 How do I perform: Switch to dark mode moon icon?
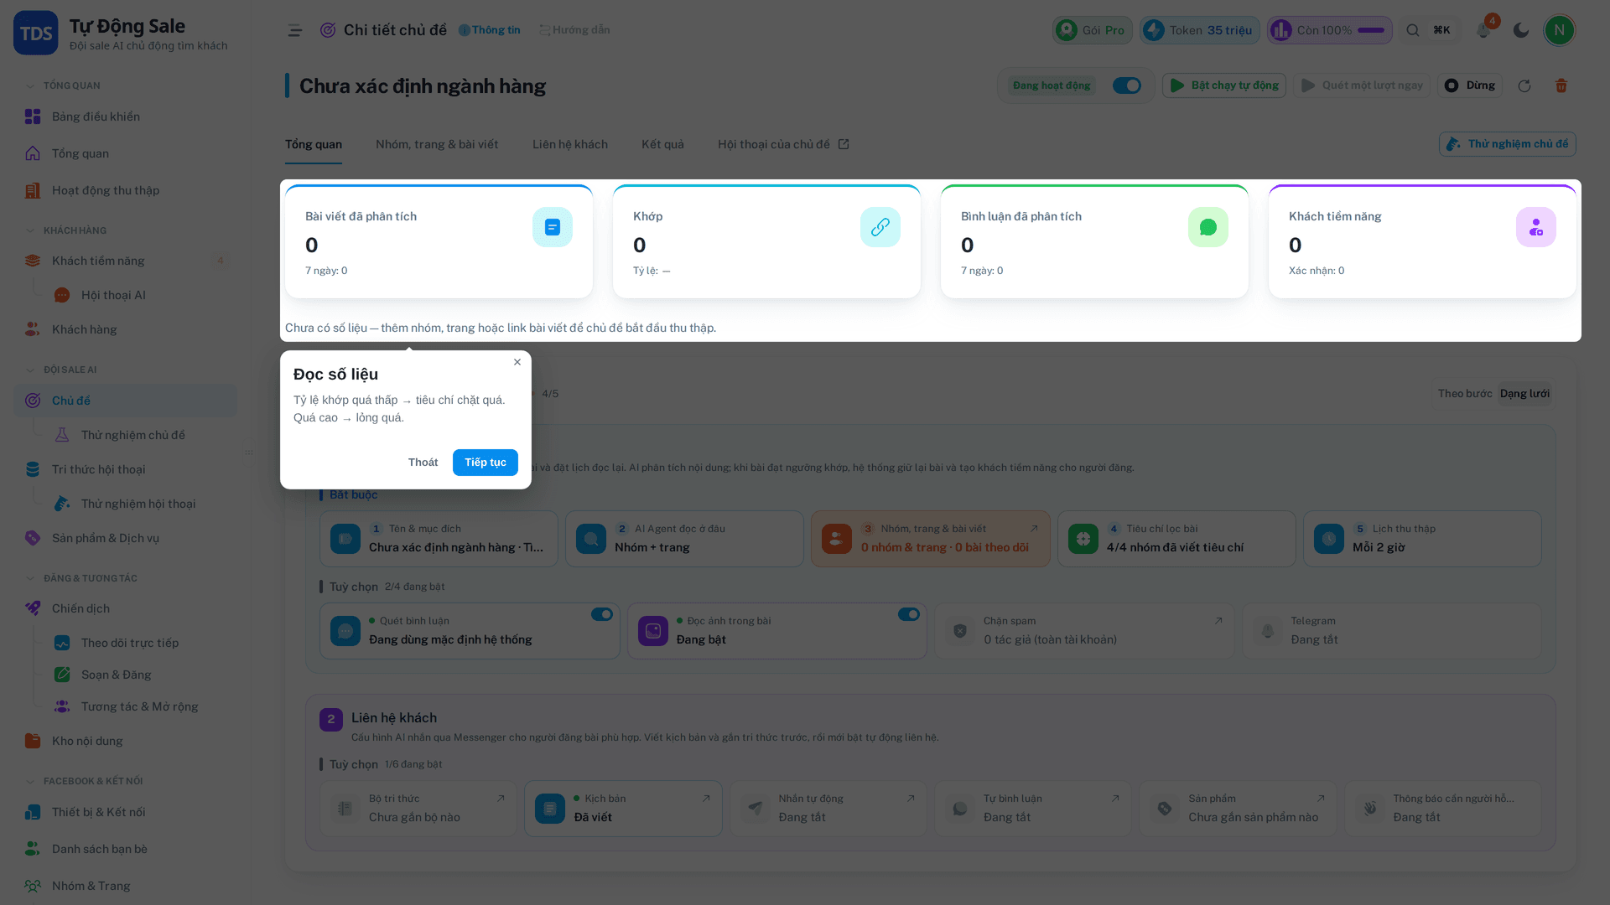coord(1521,30)
